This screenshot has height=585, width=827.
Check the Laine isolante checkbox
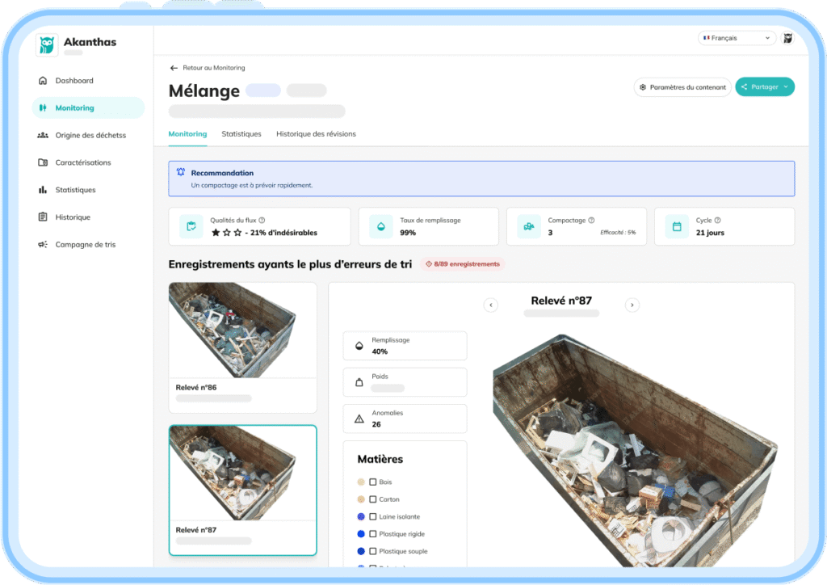click(x=373, y=517)
